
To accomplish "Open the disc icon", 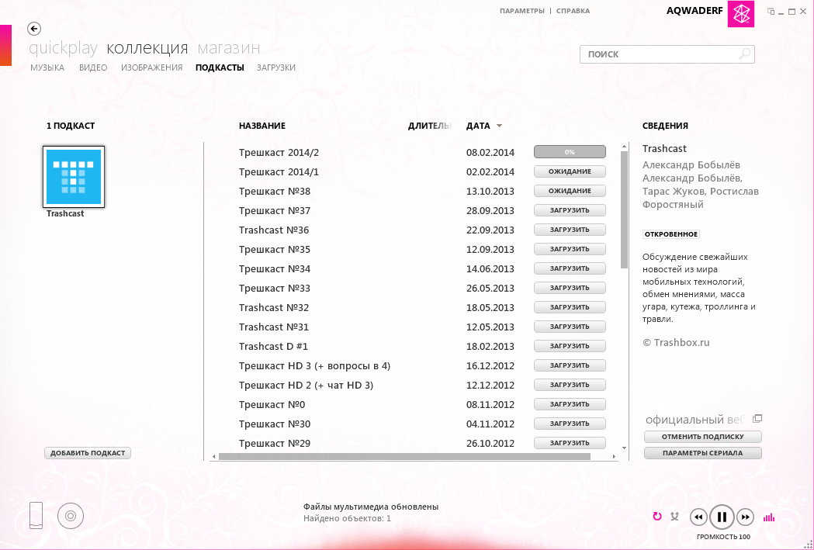I will point(71,516).
